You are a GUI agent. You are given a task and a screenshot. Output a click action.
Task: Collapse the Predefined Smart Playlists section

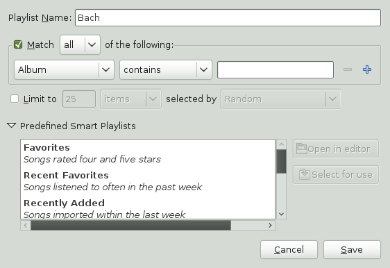[11, 126]
